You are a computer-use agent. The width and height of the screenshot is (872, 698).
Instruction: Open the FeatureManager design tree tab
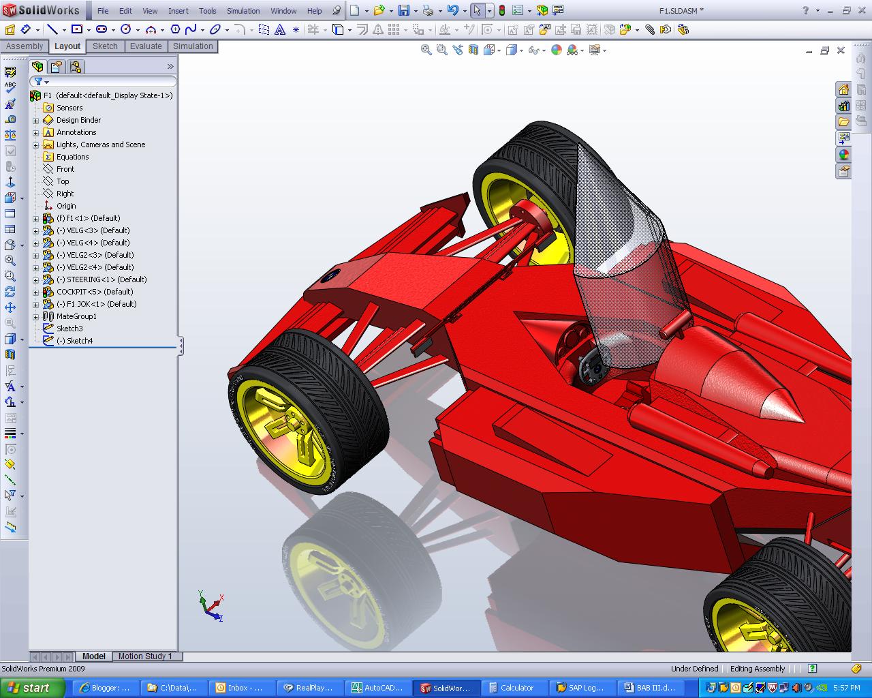[x=37, y=66]
